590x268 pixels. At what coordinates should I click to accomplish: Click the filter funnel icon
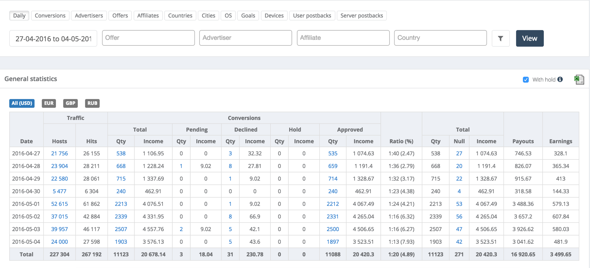501,39
